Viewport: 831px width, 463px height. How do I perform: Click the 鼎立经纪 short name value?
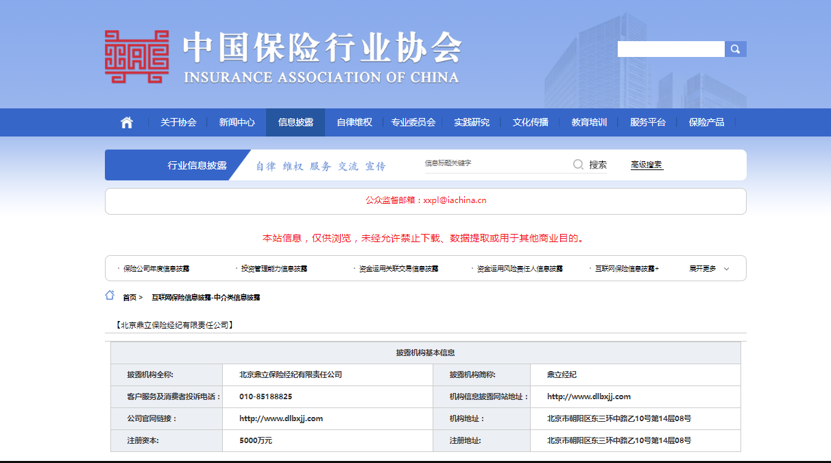point(562,375)
